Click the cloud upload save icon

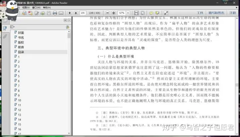pyautogui.click(x=43, y=13)
